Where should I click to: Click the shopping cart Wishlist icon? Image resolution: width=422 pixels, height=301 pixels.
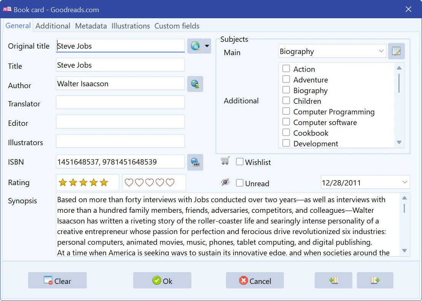click(x=225, y=161)
